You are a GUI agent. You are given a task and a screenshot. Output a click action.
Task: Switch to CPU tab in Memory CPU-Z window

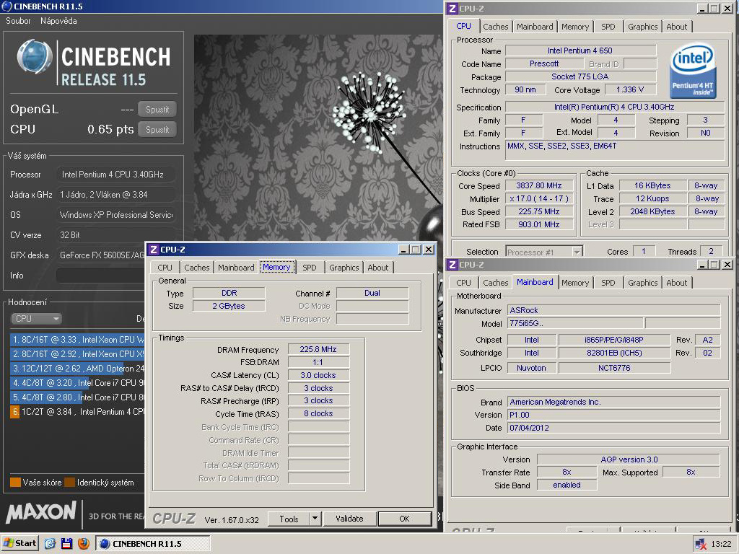click(x=165, y=268)
